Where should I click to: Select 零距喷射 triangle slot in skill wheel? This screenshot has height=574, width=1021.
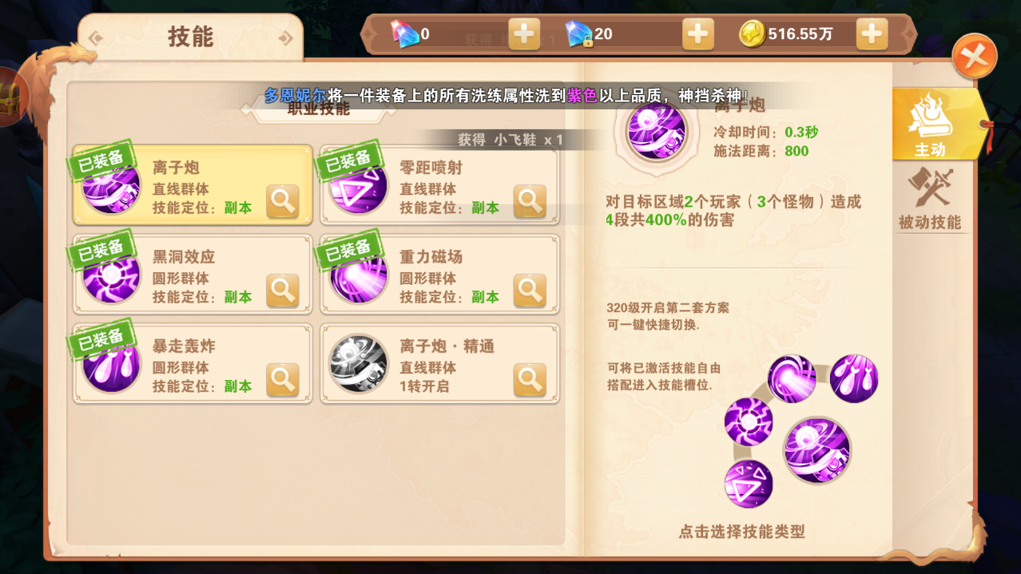tap(749, 484)
